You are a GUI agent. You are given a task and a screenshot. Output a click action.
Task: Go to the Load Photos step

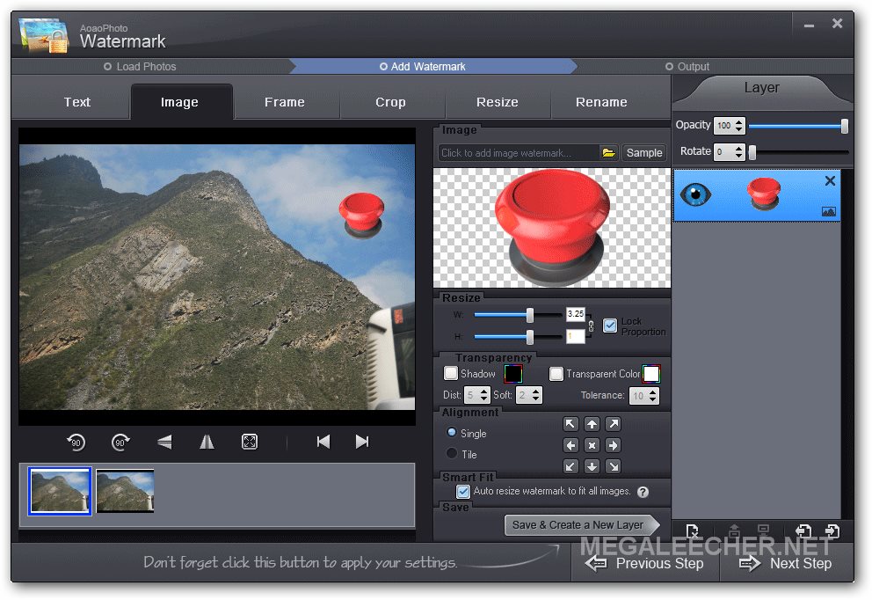tap(140, 67)
